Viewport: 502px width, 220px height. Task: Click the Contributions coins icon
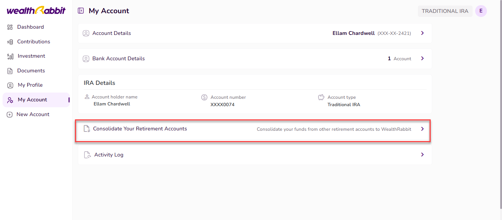click(x=10, y=42)
